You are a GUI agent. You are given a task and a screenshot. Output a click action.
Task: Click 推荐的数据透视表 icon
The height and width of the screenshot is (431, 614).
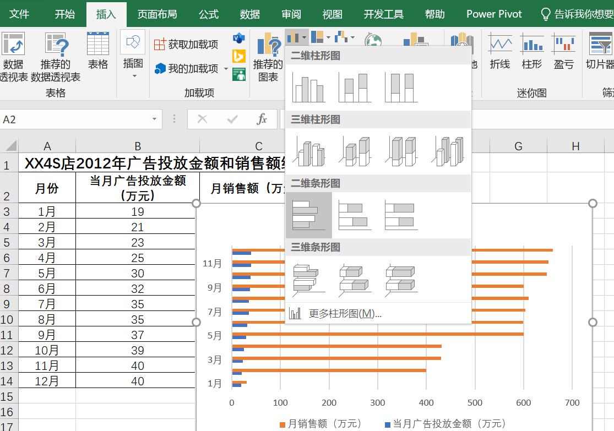coord(56,43)
